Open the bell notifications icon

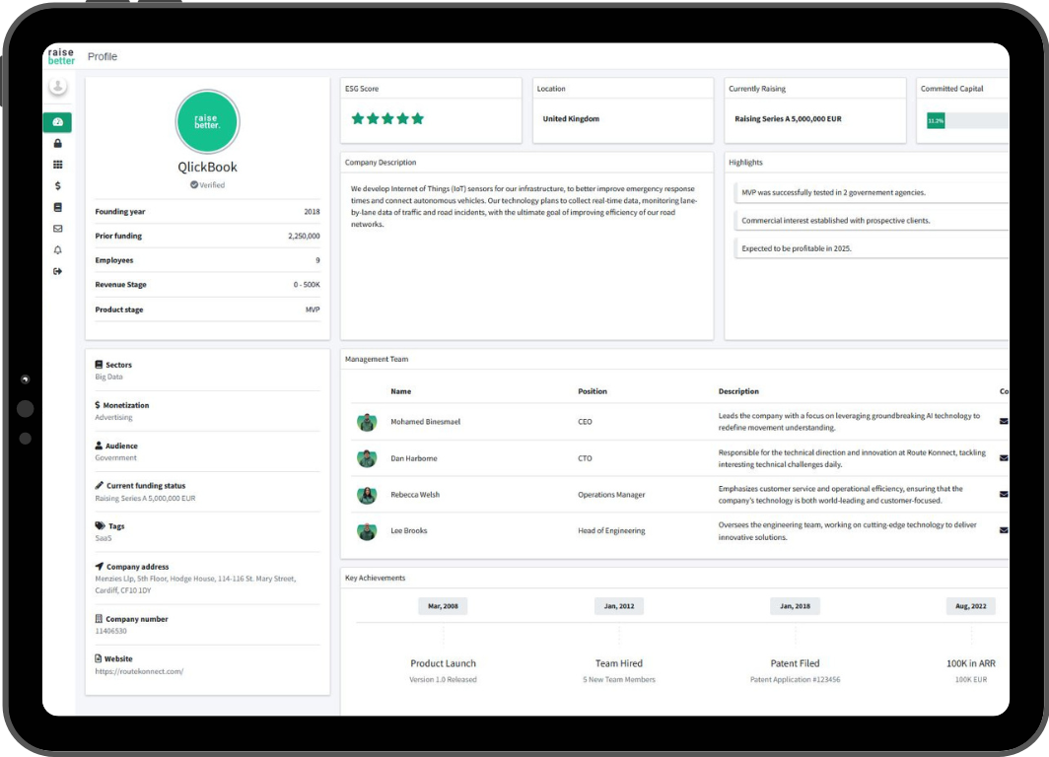57,250
